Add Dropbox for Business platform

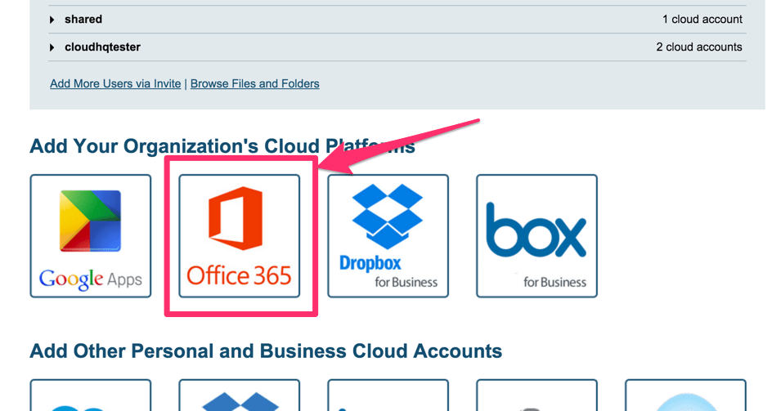(x=388, y=236)
